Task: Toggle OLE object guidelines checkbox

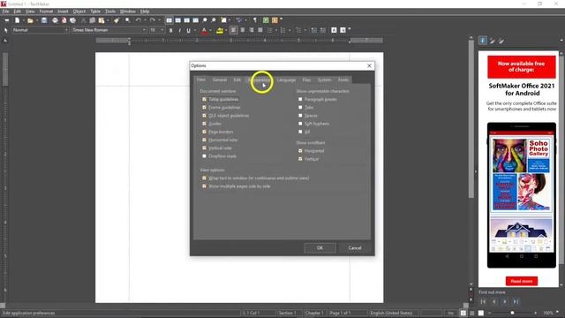Action: pyautogui.click(x=204, y=116)
